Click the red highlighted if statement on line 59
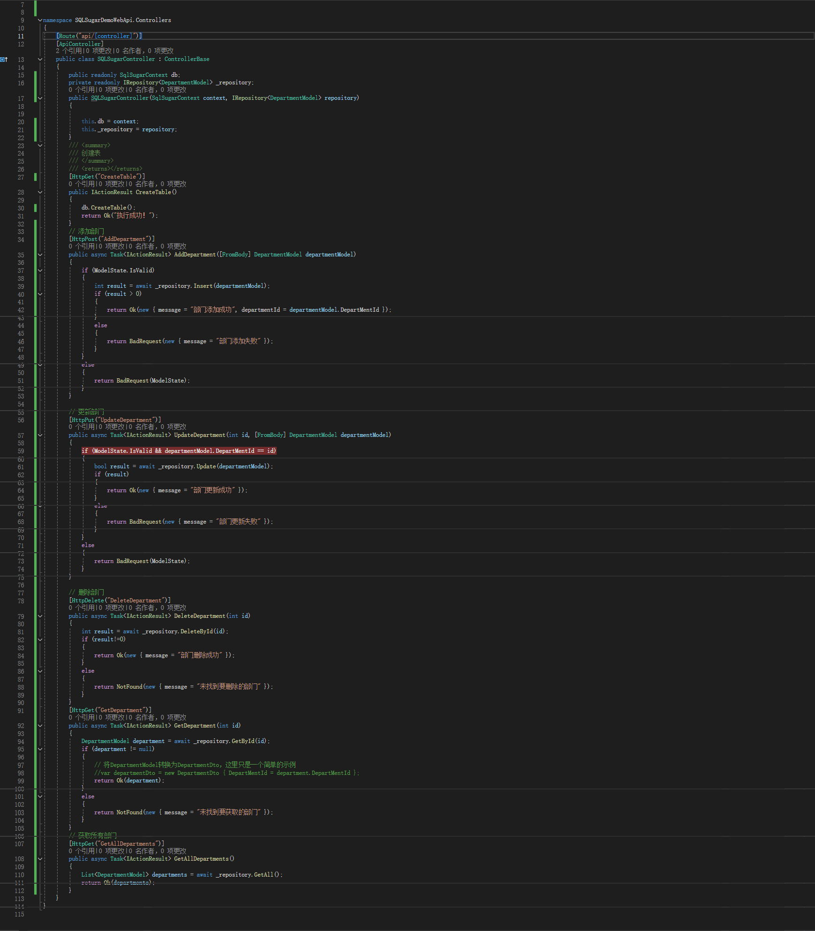 179,451
